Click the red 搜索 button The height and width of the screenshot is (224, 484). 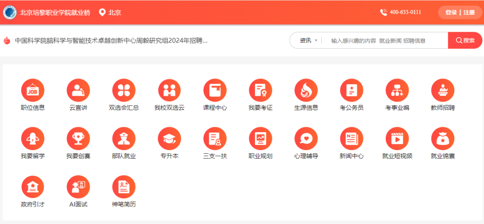[x=465, y=40]
